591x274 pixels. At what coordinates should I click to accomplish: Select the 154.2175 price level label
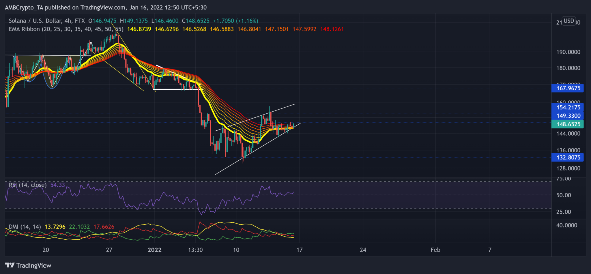[568, 107]
